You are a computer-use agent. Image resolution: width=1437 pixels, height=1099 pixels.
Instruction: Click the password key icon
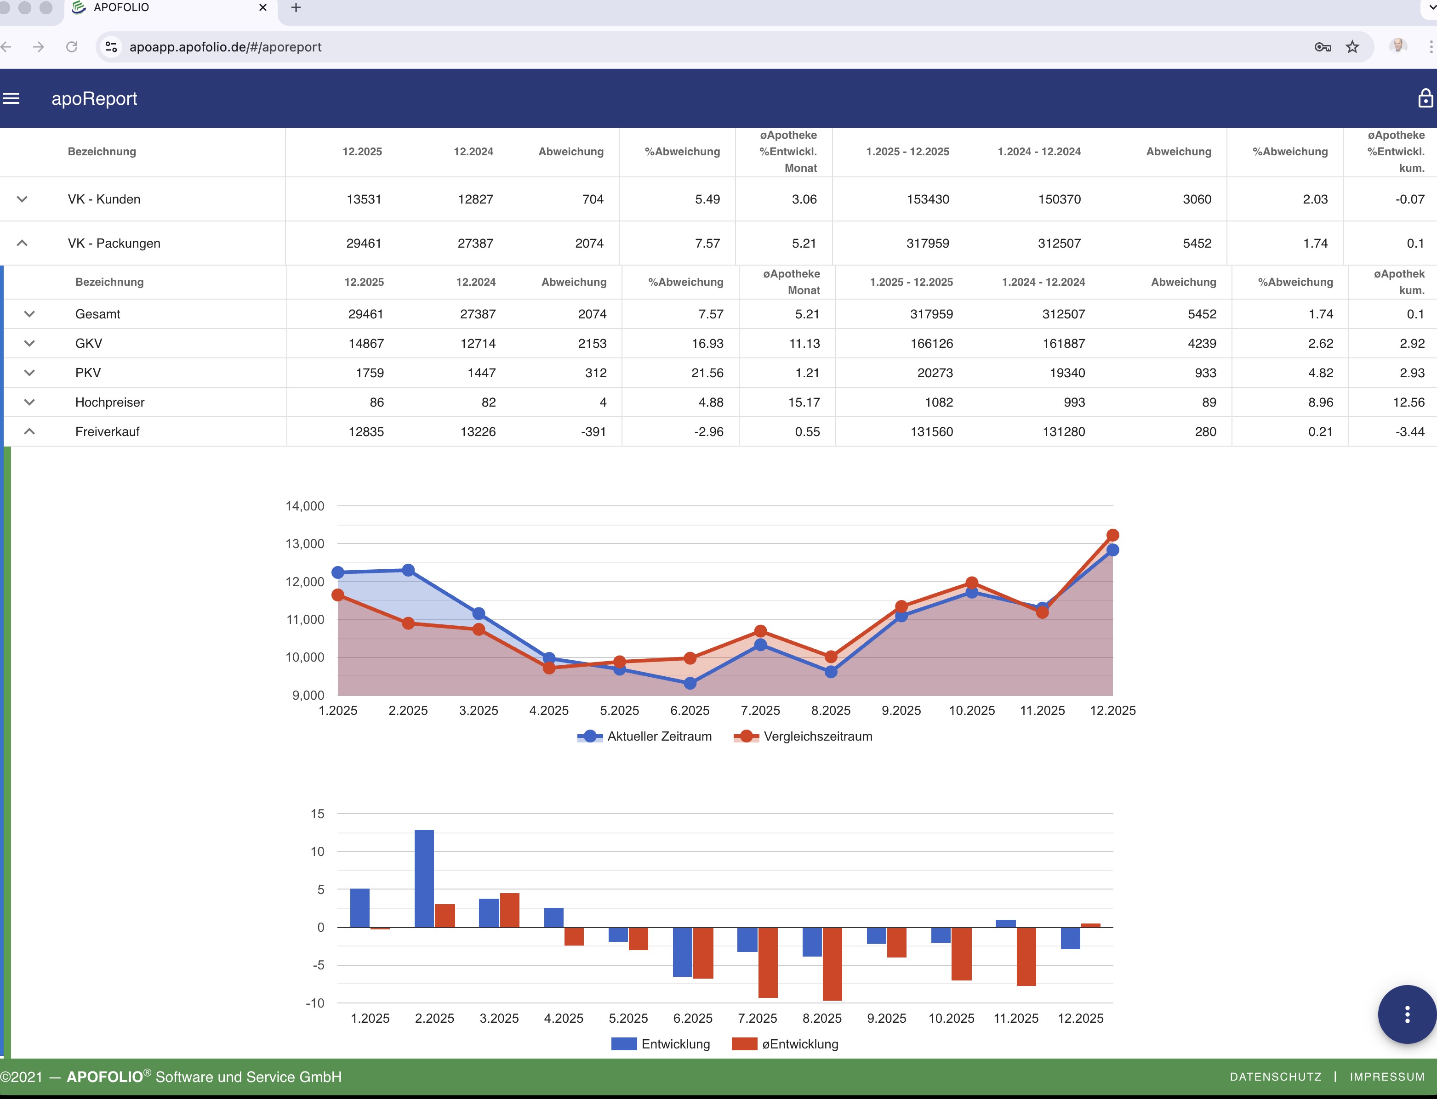coord(1323,47)
